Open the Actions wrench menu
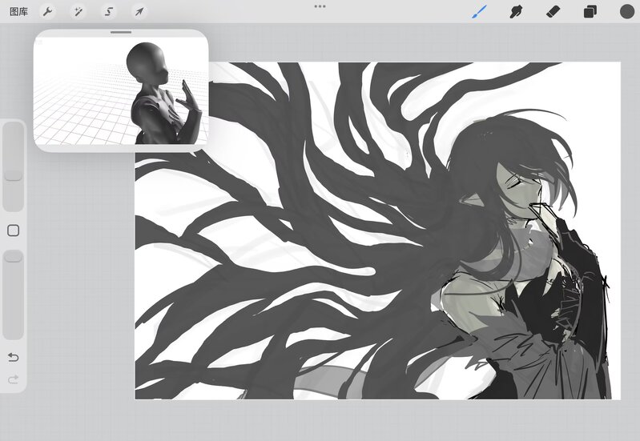The height and width of the screenshot is (441, 640). pos(48,11)
